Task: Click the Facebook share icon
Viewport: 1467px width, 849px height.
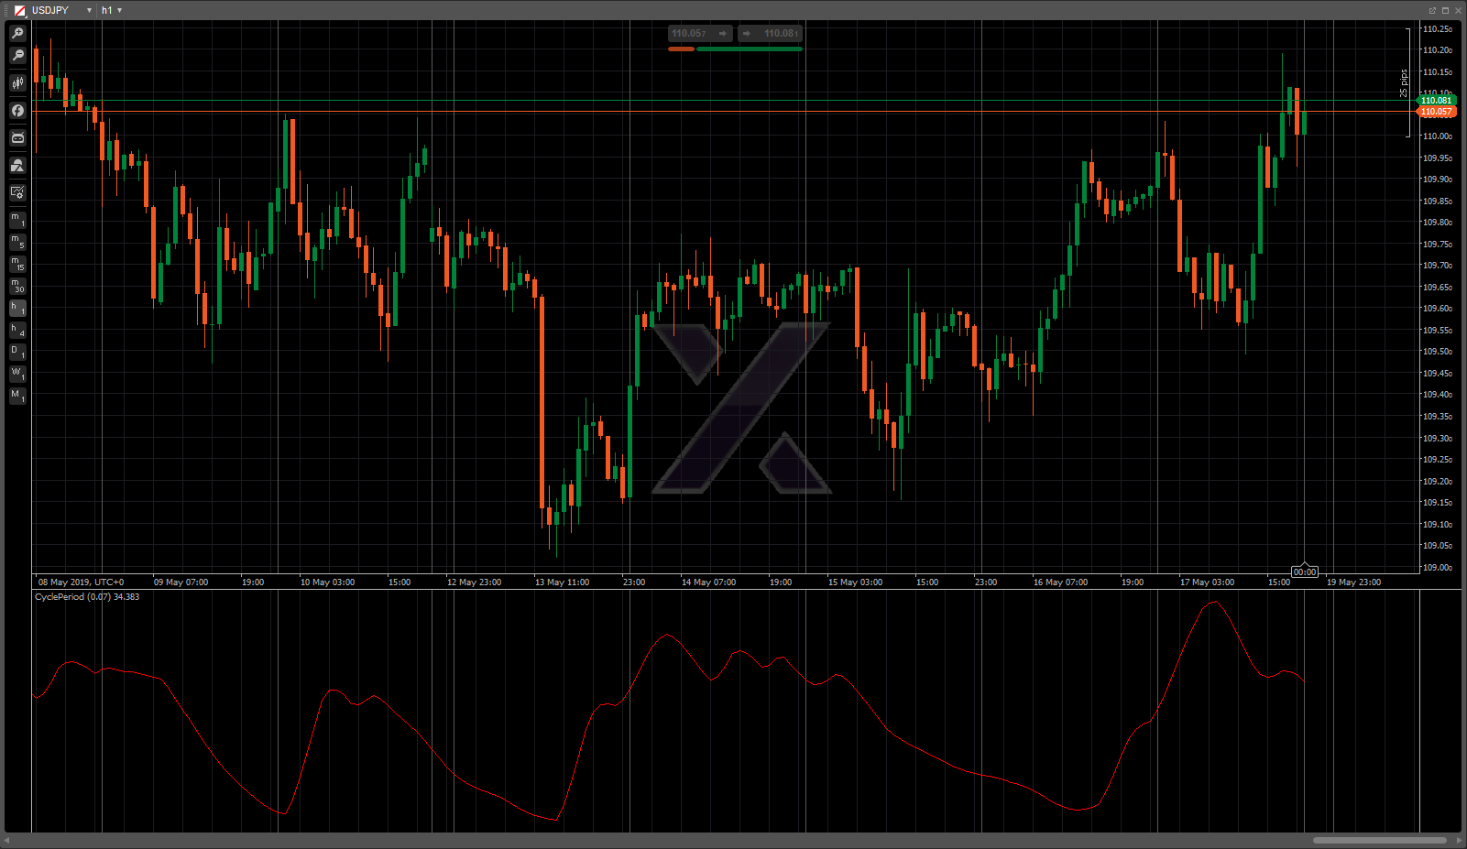Action: tap(17, 111)
